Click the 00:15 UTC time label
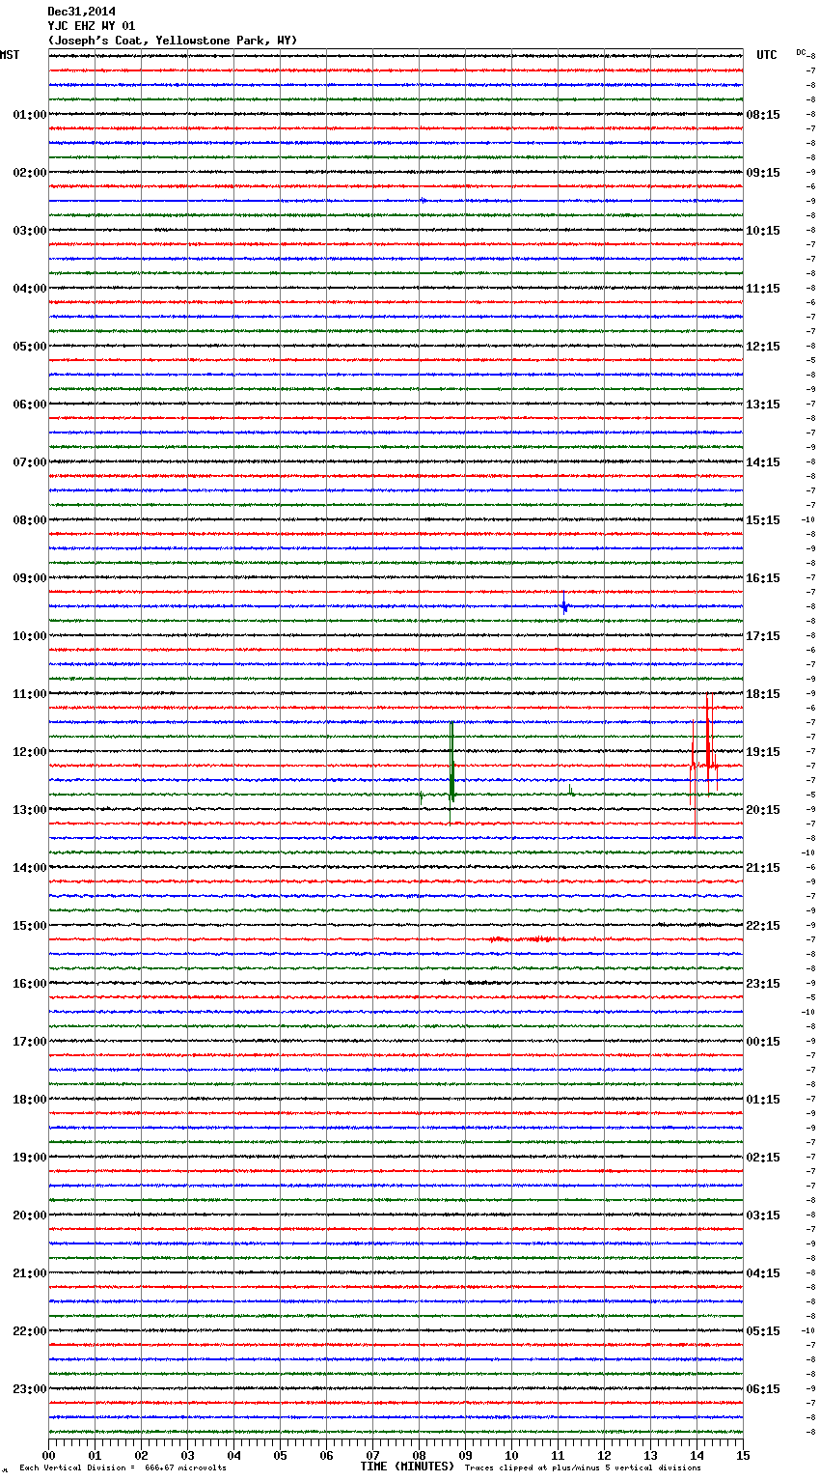Image resolution: width=820 pixels, height=1481 pixels. coord(763,1042)
